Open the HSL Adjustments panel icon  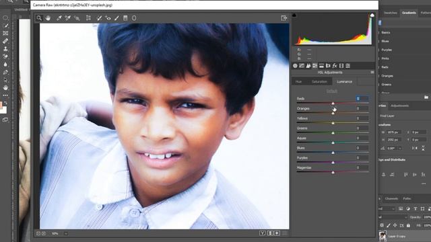click(x=315, y=66)
